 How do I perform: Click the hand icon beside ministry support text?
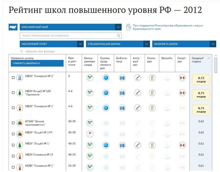click(x=128, y=27)
